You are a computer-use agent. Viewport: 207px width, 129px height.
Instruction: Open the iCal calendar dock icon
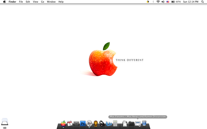(x=70, y=124)
